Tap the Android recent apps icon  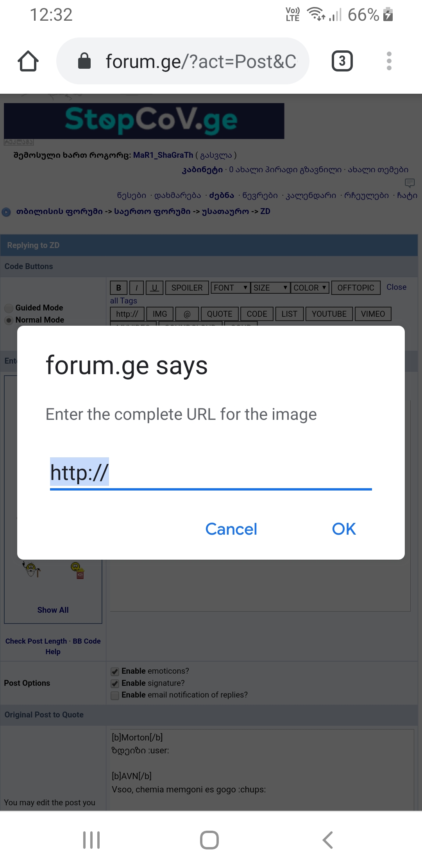click(91, 840)
